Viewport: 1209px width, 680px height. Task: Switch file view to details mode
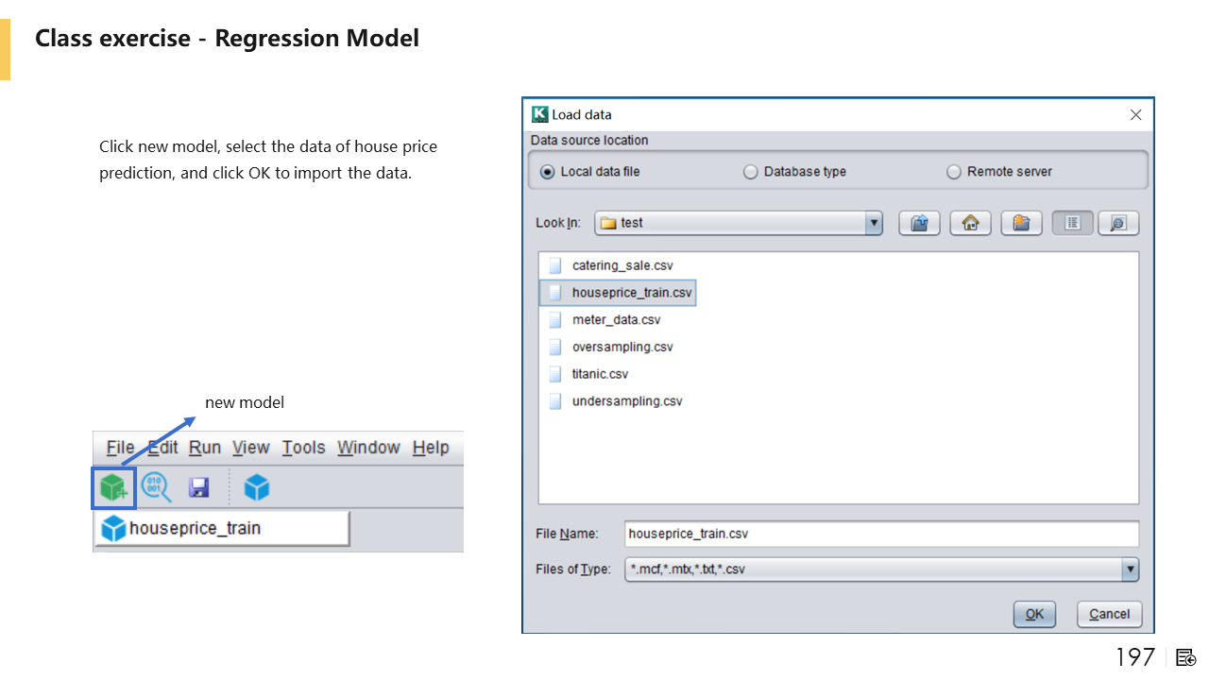[x=1118, y=223]
